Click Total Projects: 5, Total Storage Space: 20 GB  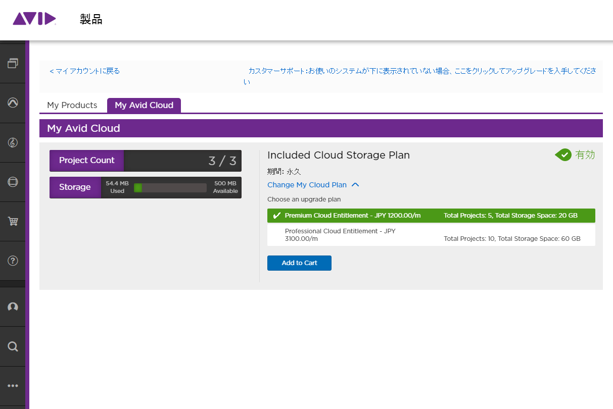[510, 216]
